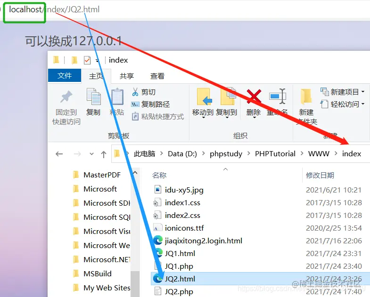Viewport: 370px width, 297px height.
Task: Sort files by Date modified (修改日期) column
Action: tap(320, 175)
